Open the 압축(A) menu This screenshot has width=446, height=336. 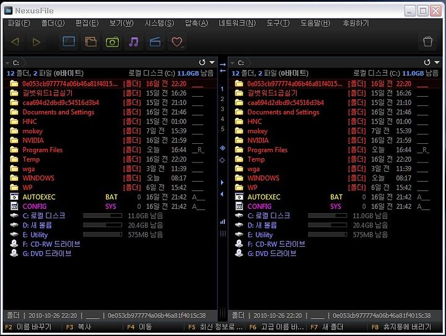point(196,23)
